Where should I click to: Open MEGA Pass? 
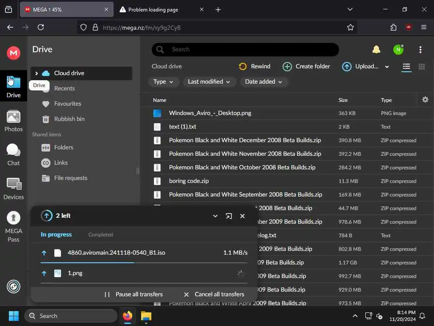13,227
